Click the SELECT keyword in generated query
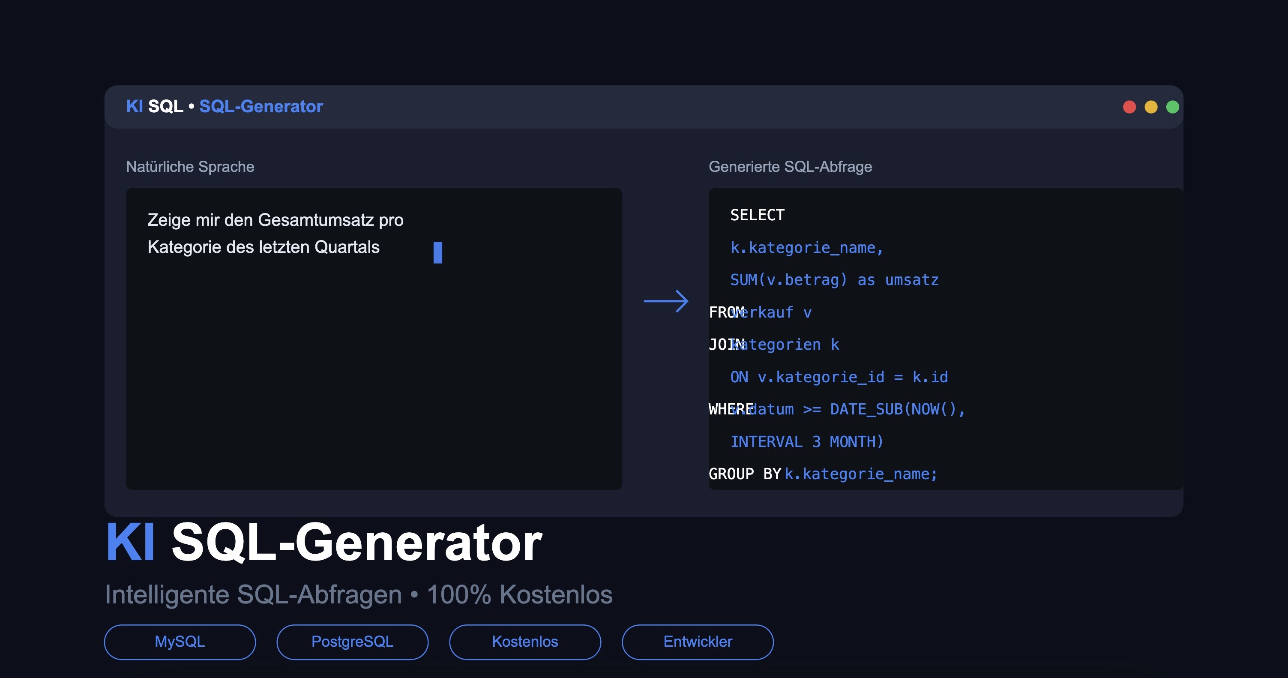Image resolution: width=1288 pixels, height=678 pixels. click(x=758, y=215)
